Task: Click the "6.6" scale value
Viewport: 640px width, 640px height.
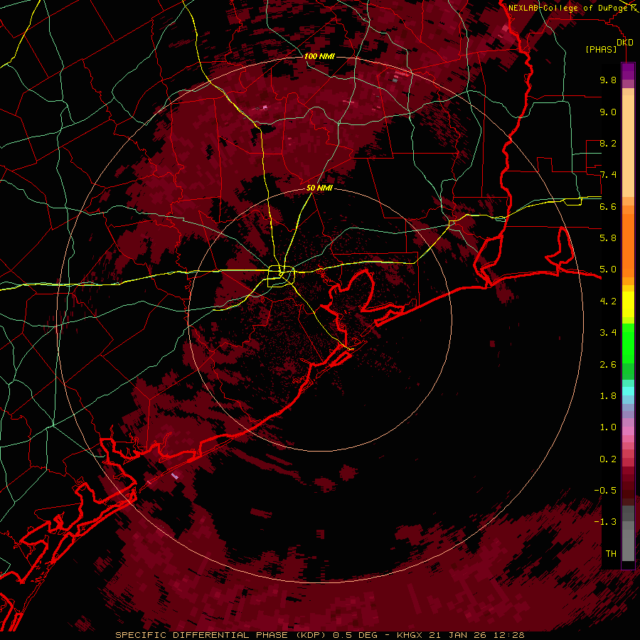Action: click(608, 206)
